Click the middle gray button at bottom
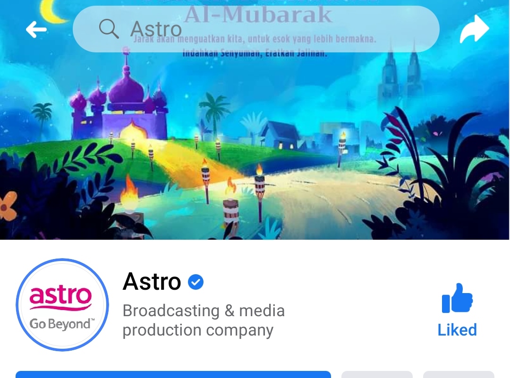Image resolution: width=510 pixels, height=378 pixels. click(377, 374)
